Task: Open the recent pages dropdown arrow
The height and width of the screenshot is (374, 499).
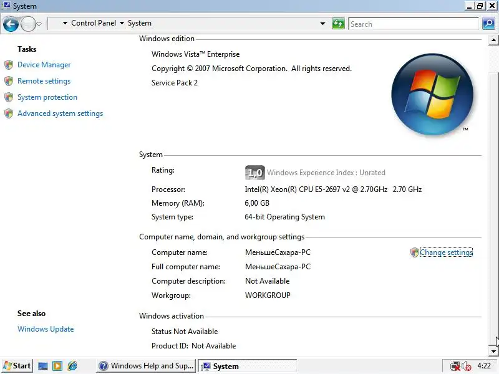Action: tap(39, 24)
